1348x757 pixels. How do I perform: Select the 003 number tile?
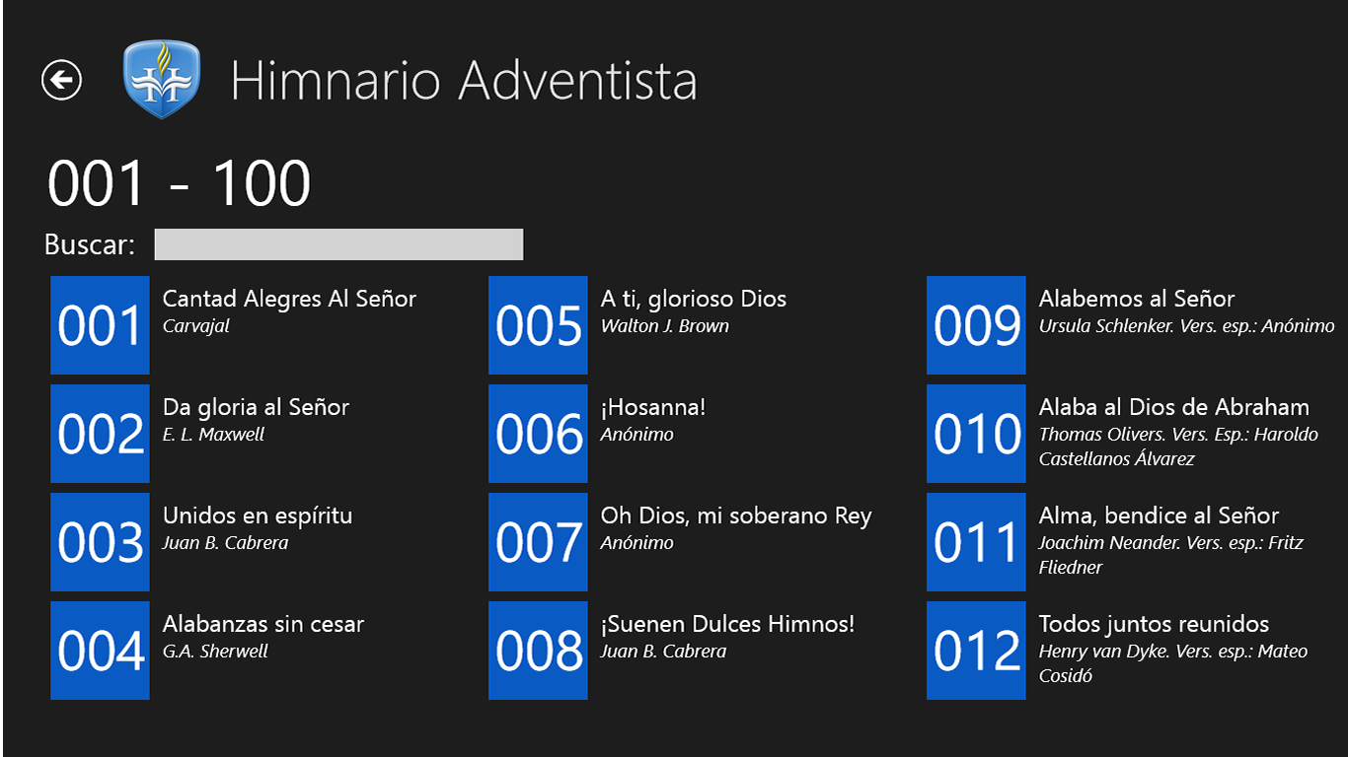coord(100,542)
